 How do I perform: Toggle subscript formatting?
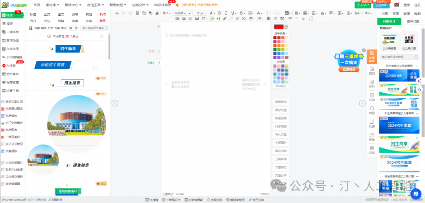(x=244, y=18)
